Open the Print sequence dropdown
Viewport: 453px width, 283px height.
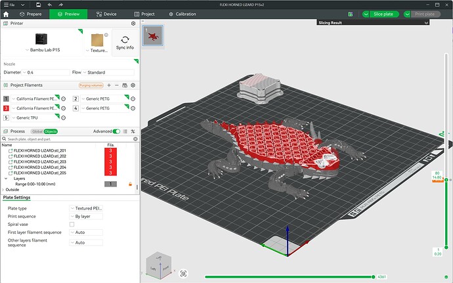pyautogui.click(x=86, y=217)
